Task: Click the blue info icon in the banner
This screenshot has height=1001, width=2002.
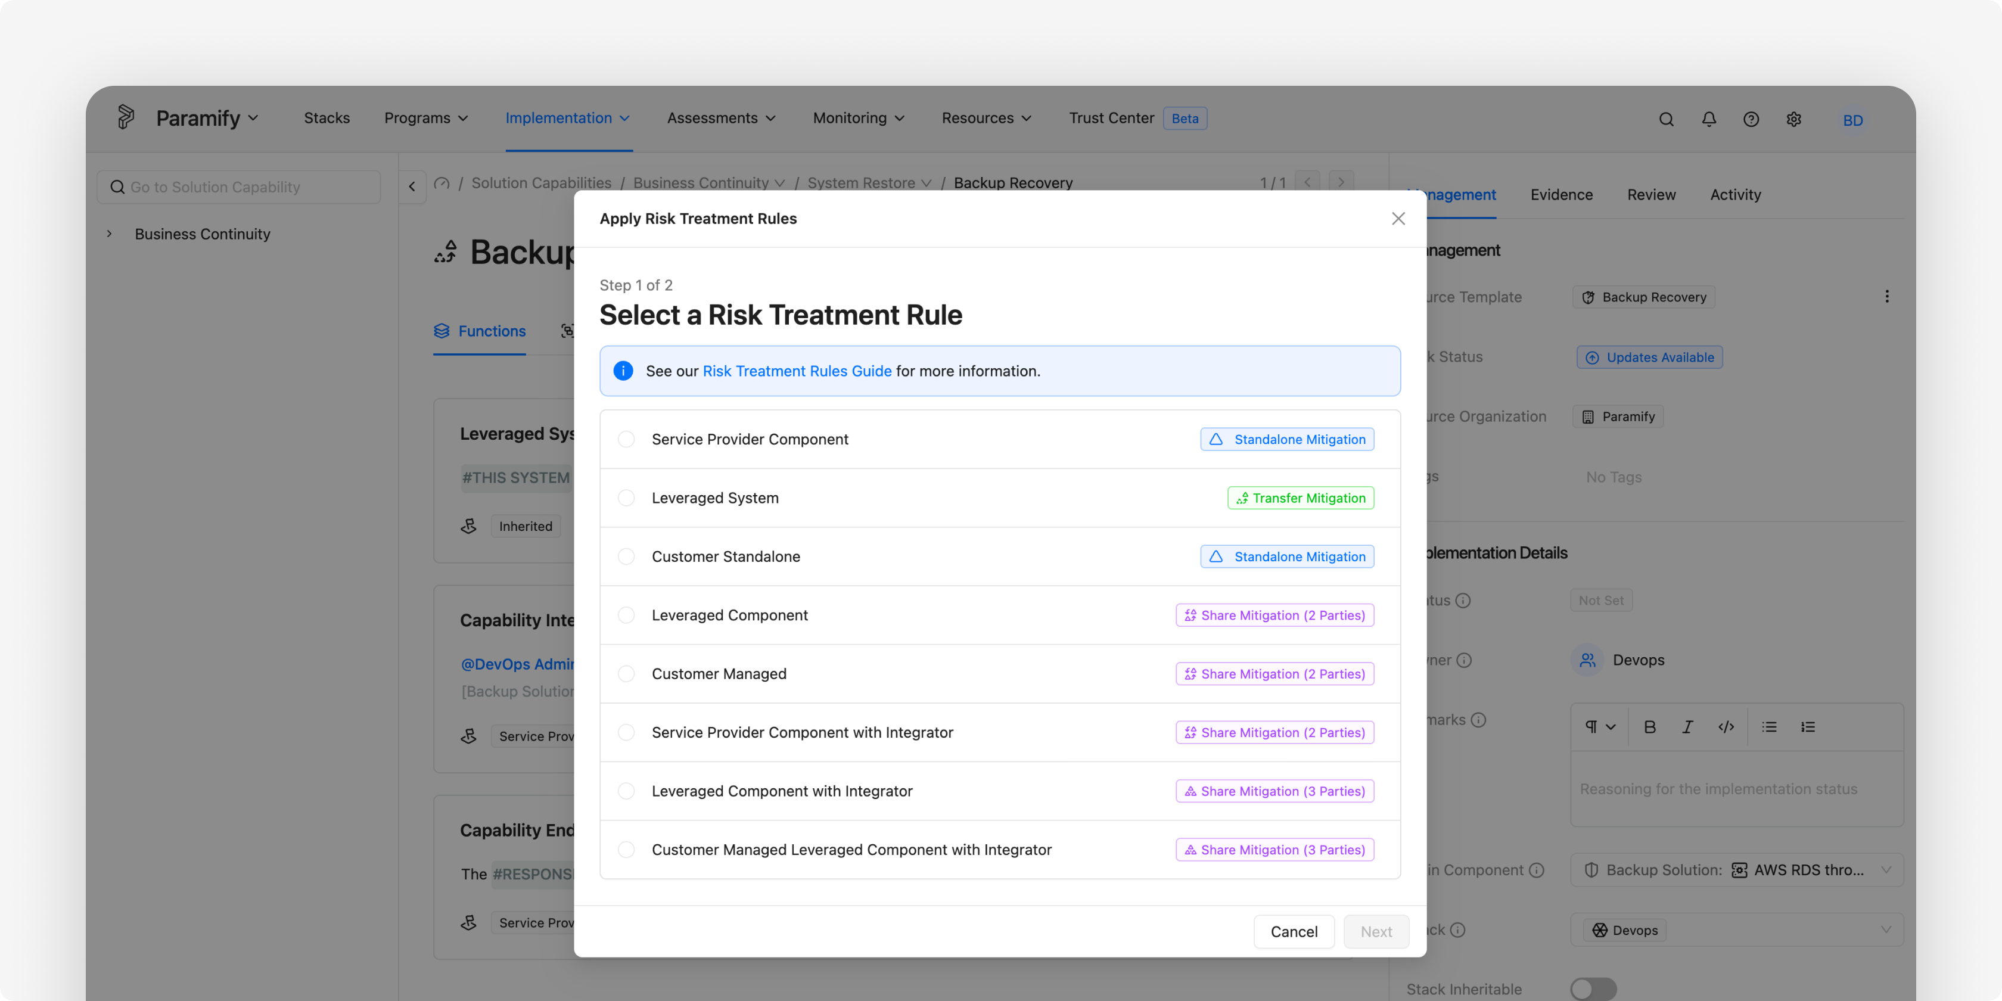Action: pos(623,371)
